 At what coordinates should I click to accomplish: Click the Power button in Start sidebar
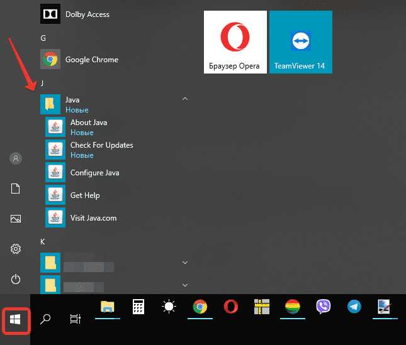click(x=16, y=279)
